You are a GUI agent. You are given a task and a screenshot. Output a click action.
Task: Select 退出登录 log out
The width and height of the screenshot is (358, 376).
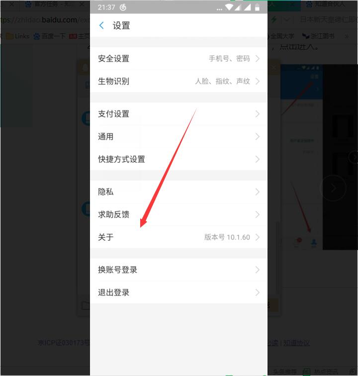tap(179, 292)
